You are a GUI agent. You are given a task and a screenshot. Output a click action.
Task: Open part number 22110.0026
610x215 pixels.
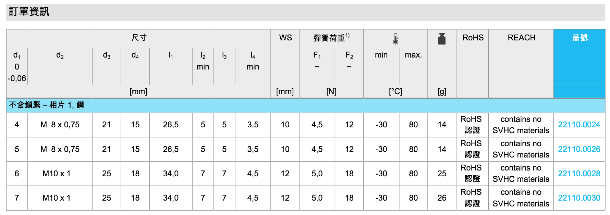pos(579,149)
